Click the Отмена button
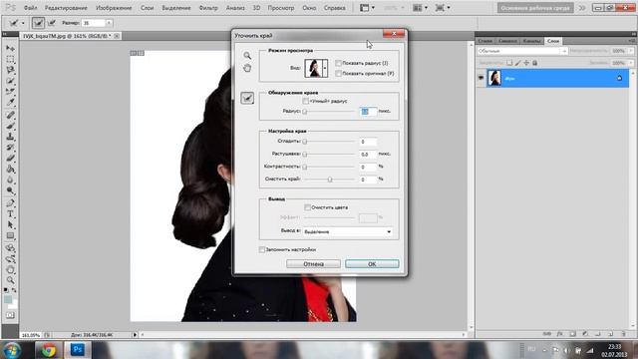This screenshot has height=359, width=638. coord(313,264)
